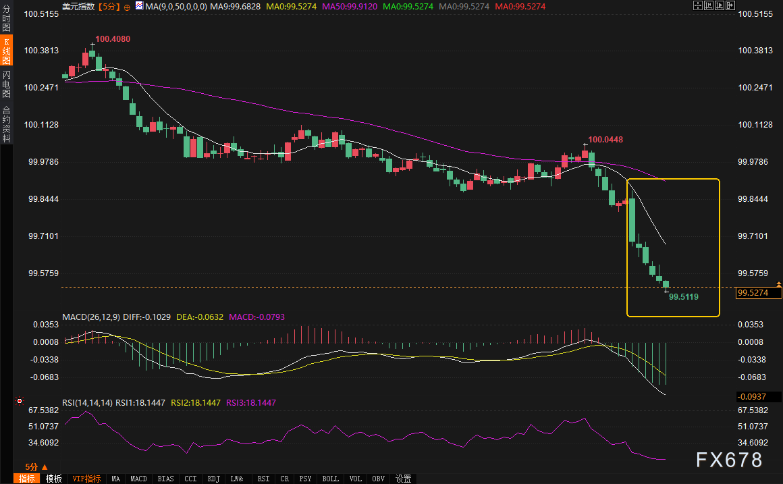
Task: Switch the sub-chart to the RSI indicator
Action: 263,479
